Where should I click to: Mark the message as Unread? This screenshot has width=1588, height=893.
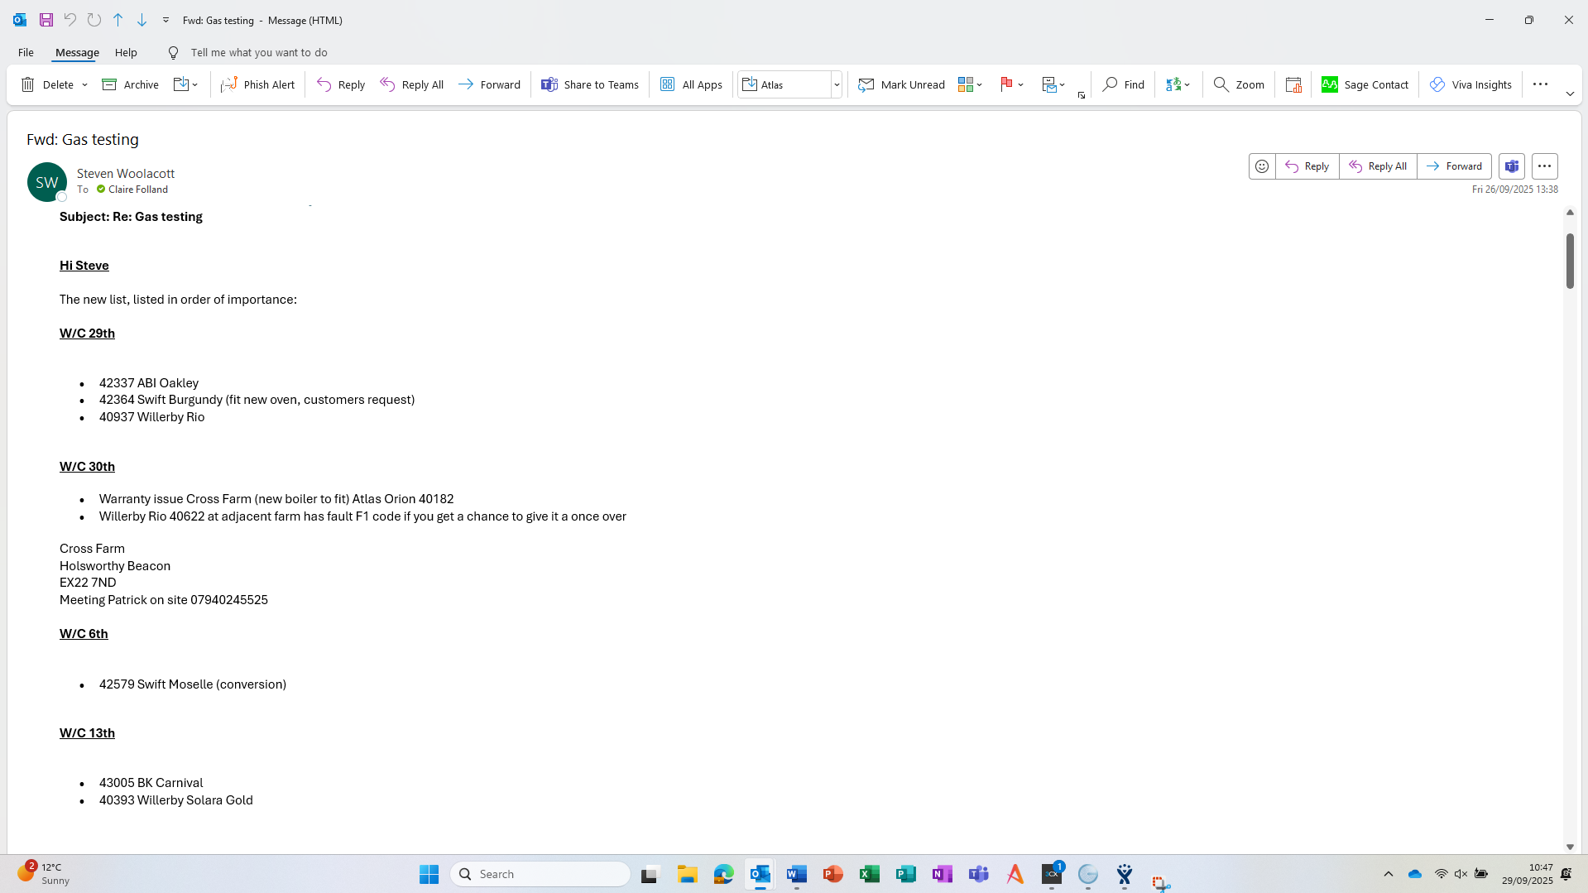901,84
